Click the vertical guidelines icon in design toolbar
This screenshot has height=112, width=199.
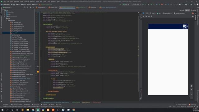click(x=151, y=16)
